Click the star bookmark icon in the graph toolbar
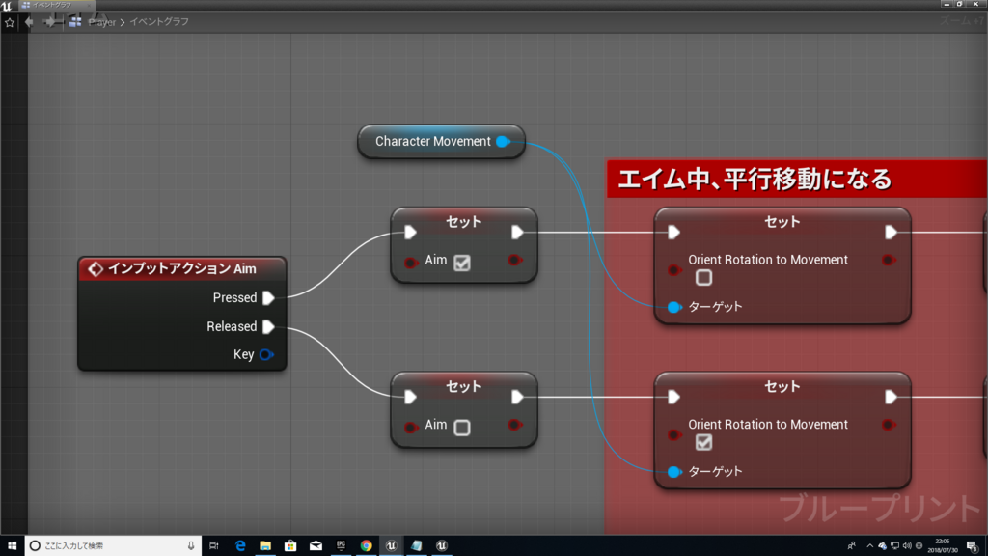Image resolution: width=988 pixels, height=556 pixels. tap(11, 20)
